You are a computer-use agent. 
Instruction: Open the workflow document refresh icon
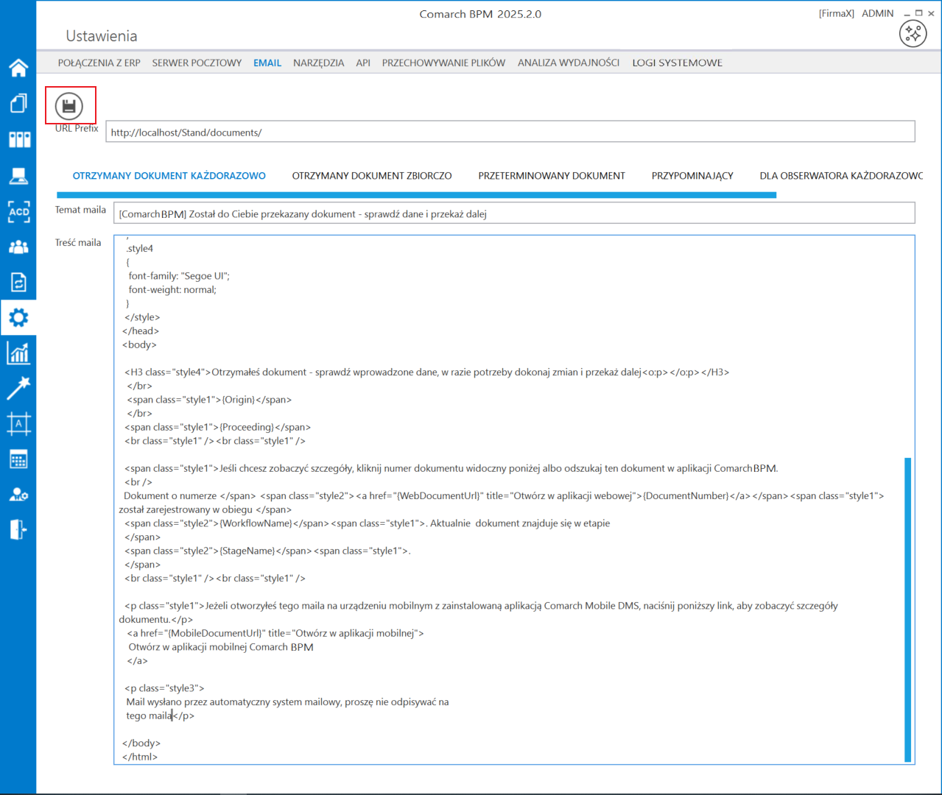tap(18, 282)
